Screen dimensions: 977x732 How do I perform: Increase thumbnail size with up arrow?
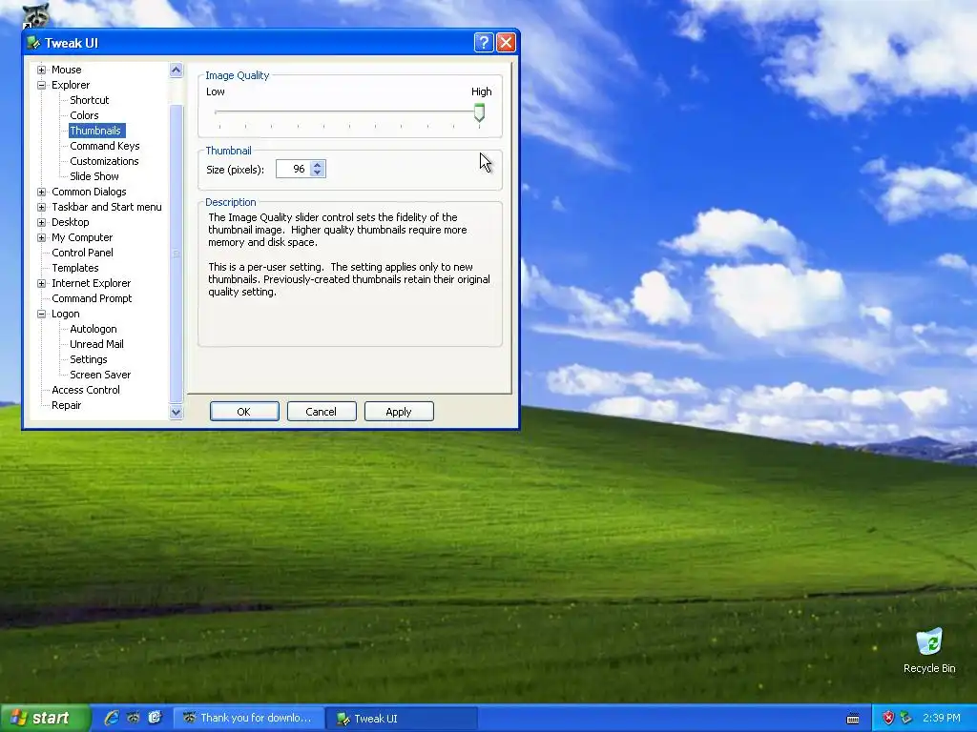point(317,165)
